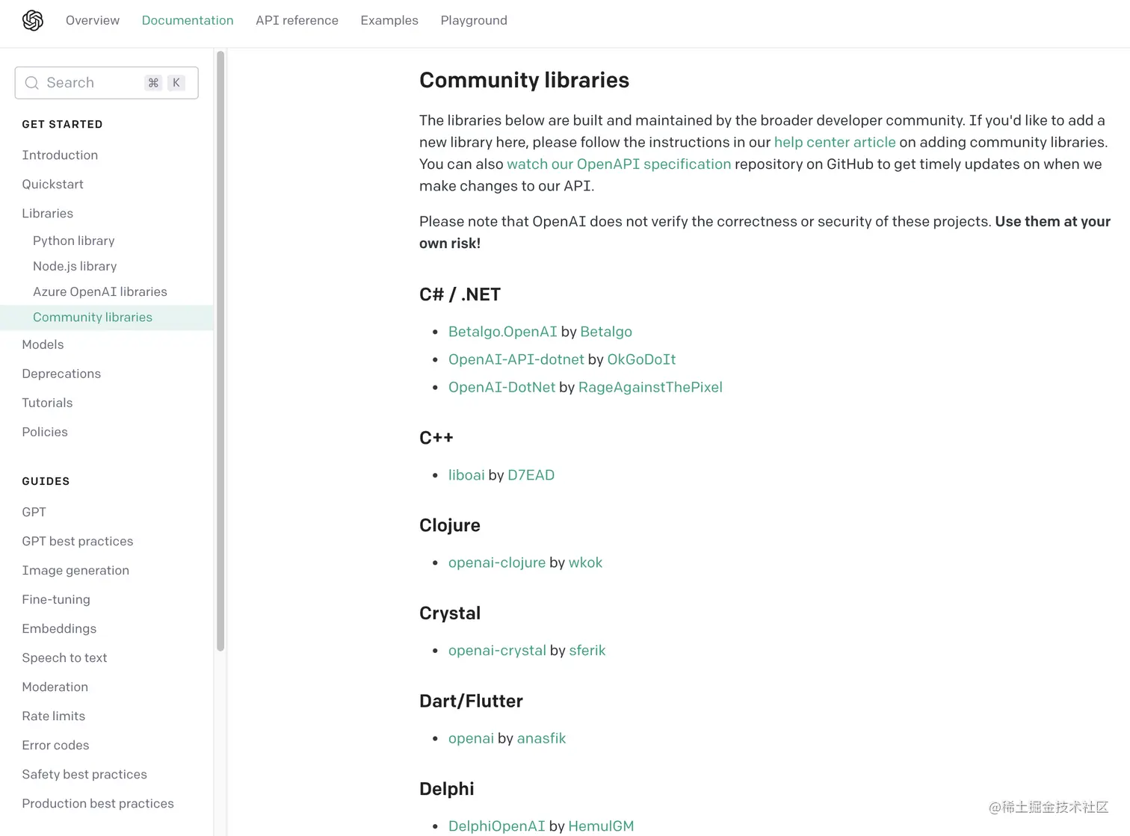Image resolution: width=1130 pixels, height=836 pixels.
Task: Open the OpenAI-DotNet library link
Action: tap(502, 387)
